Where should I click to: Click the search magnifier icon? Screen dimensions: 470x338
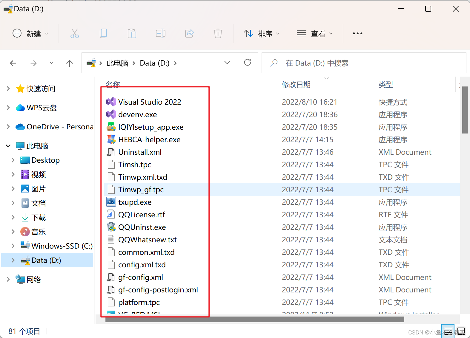tap(274, 63)
